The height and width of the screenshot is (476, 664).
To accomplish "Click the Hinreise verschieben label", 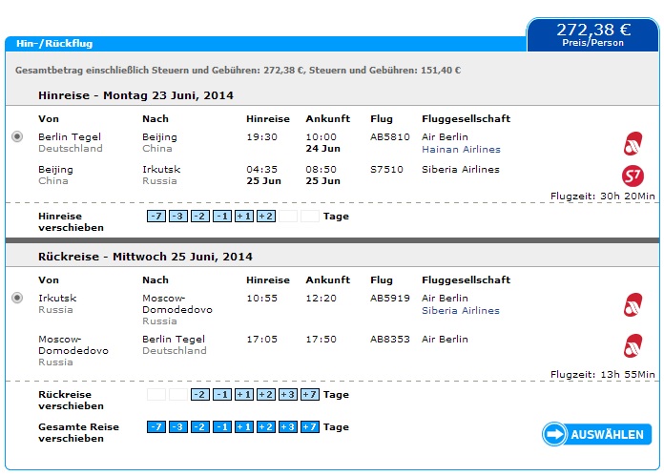I will 71,222.
